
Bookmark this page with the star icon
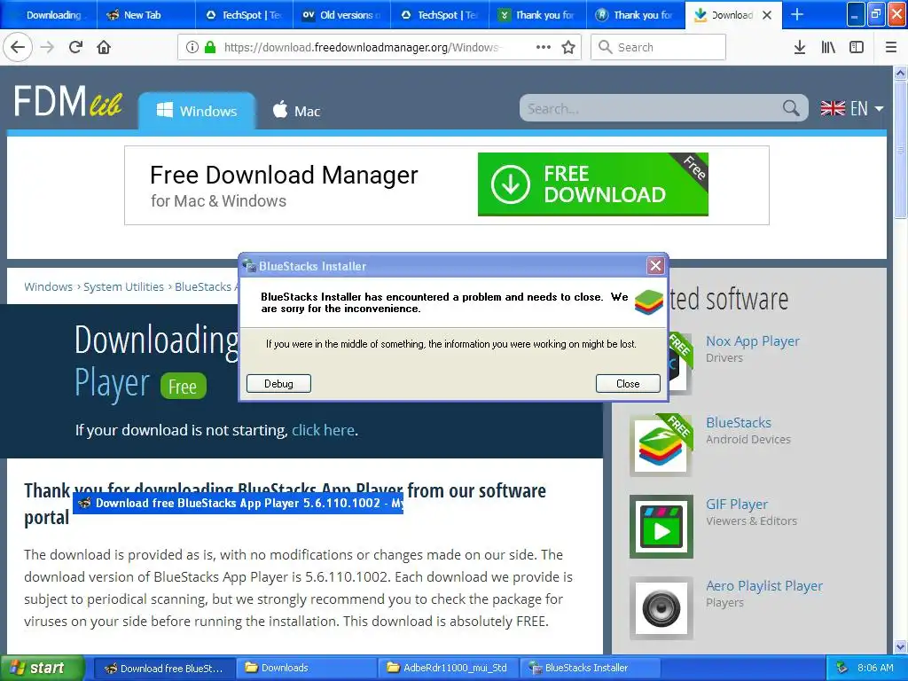(x=568, y=48)
